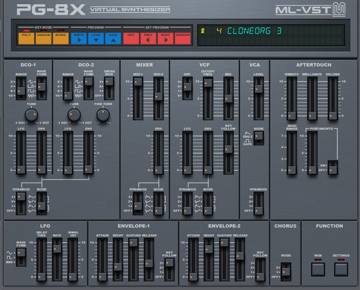Image resolution: width=360 pixels, height=290 pixels.
Task: Click the aftertouch VOLUME slider handle
Action: 333,116
